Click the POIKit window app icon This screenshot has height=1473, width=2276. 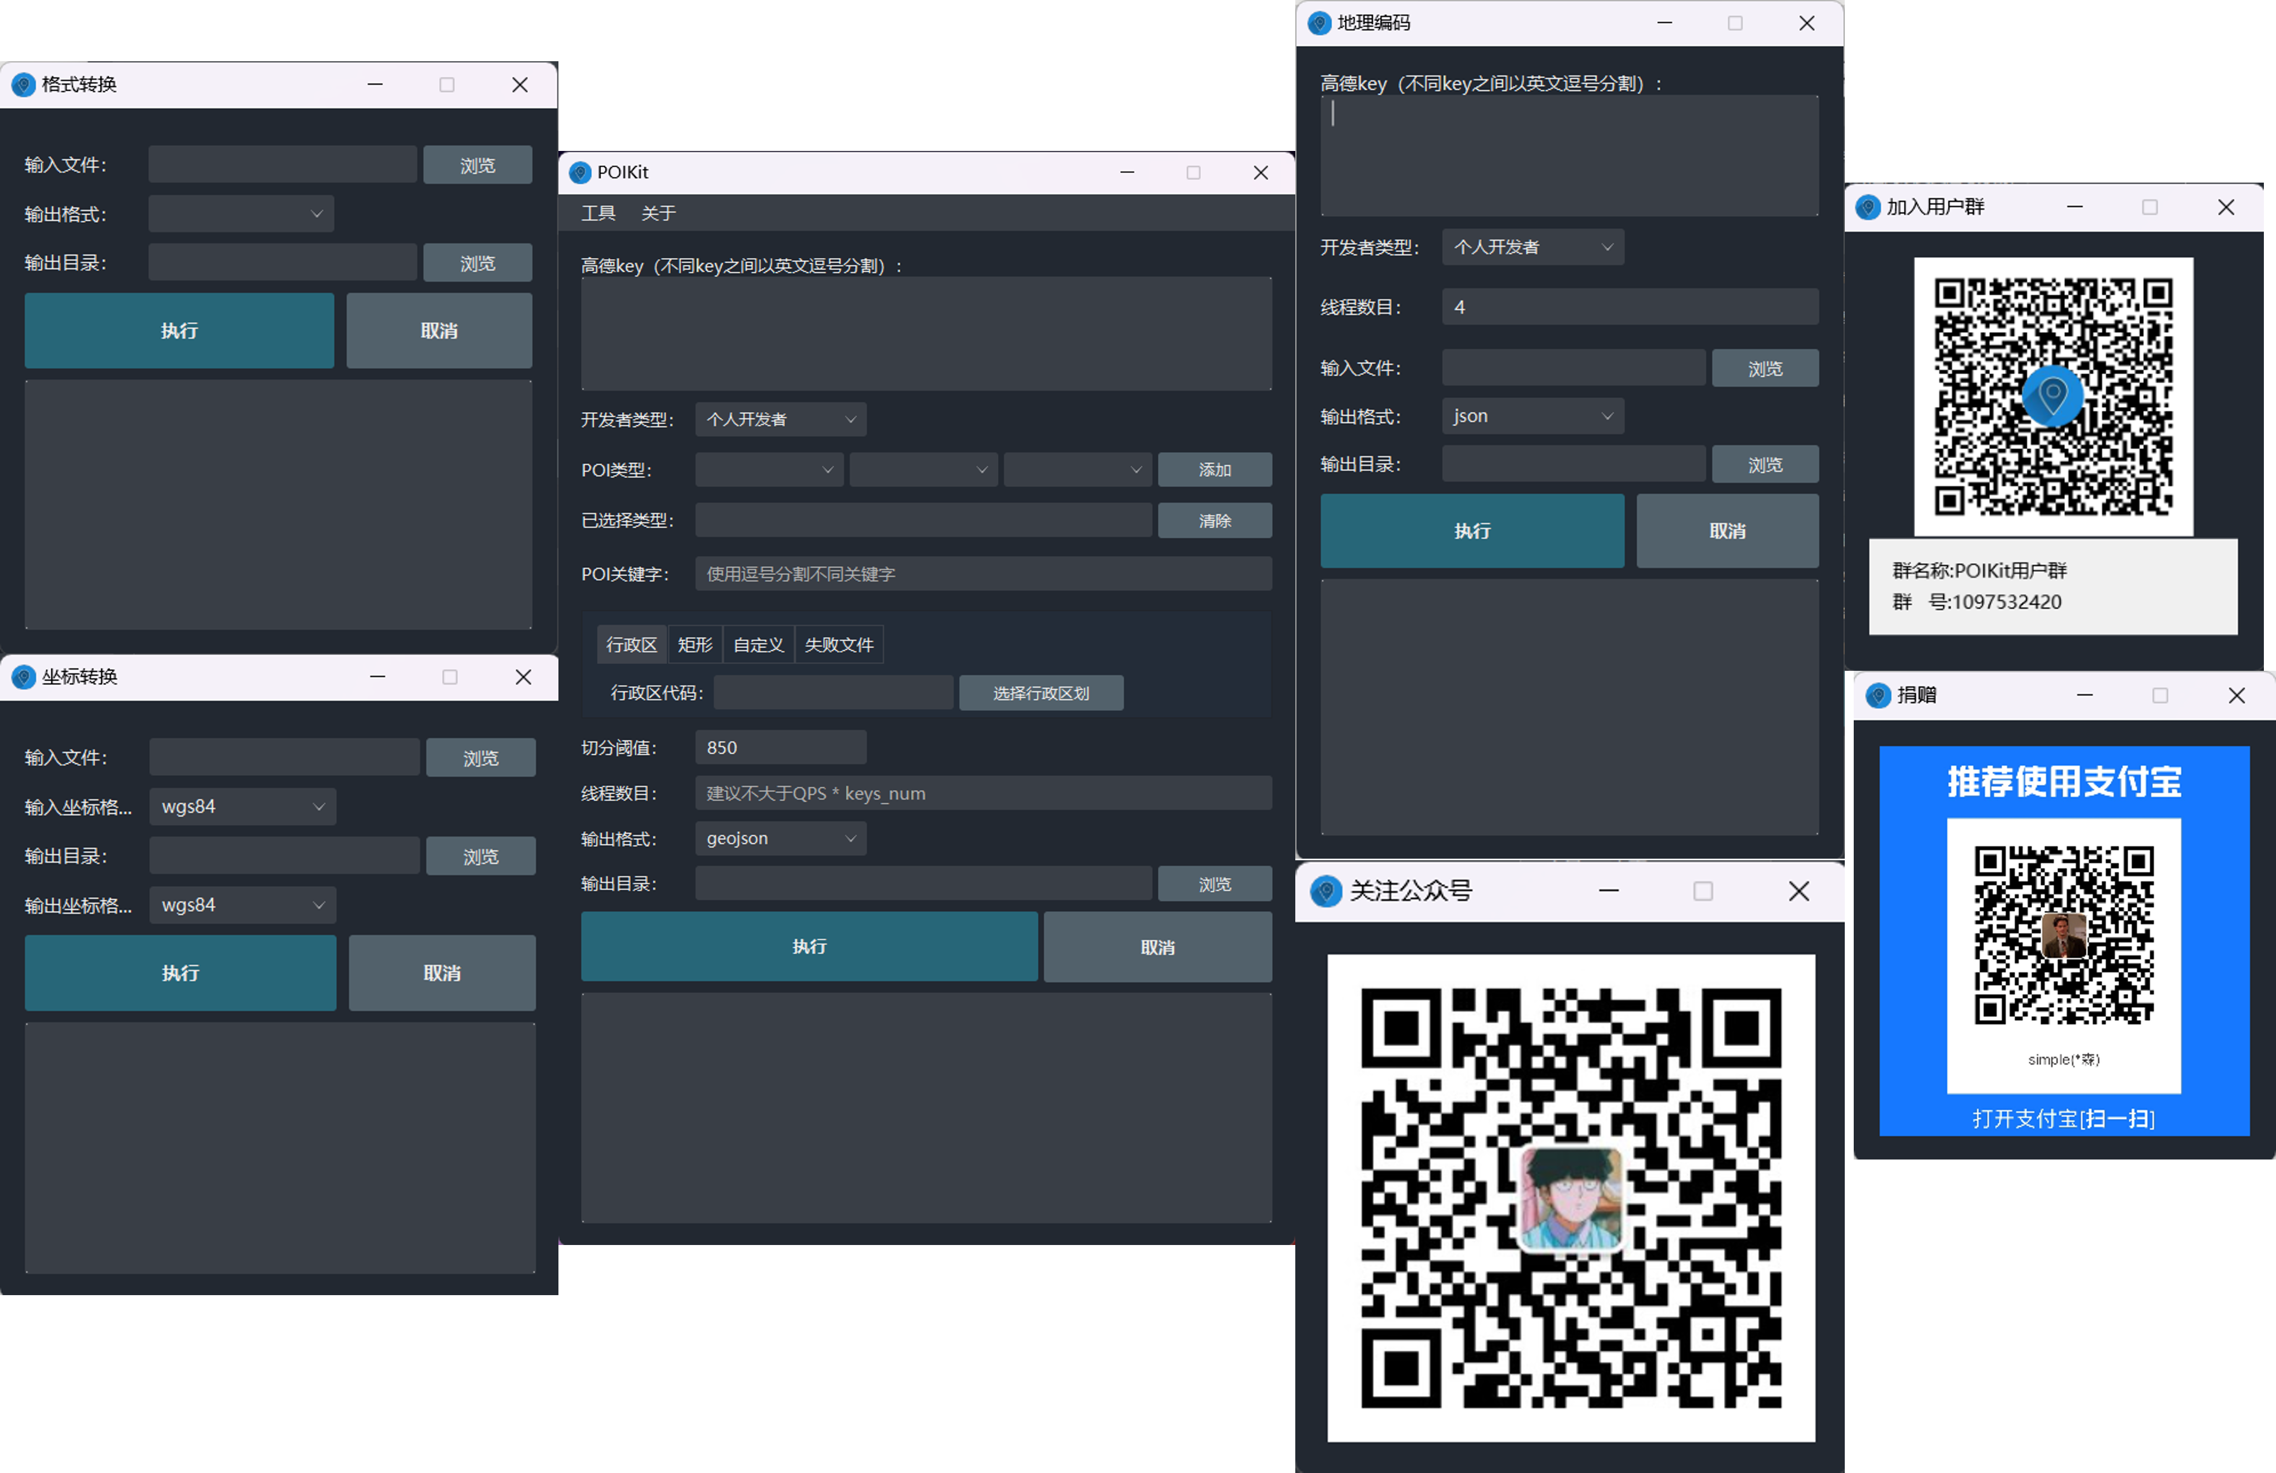tap(580, 172)
